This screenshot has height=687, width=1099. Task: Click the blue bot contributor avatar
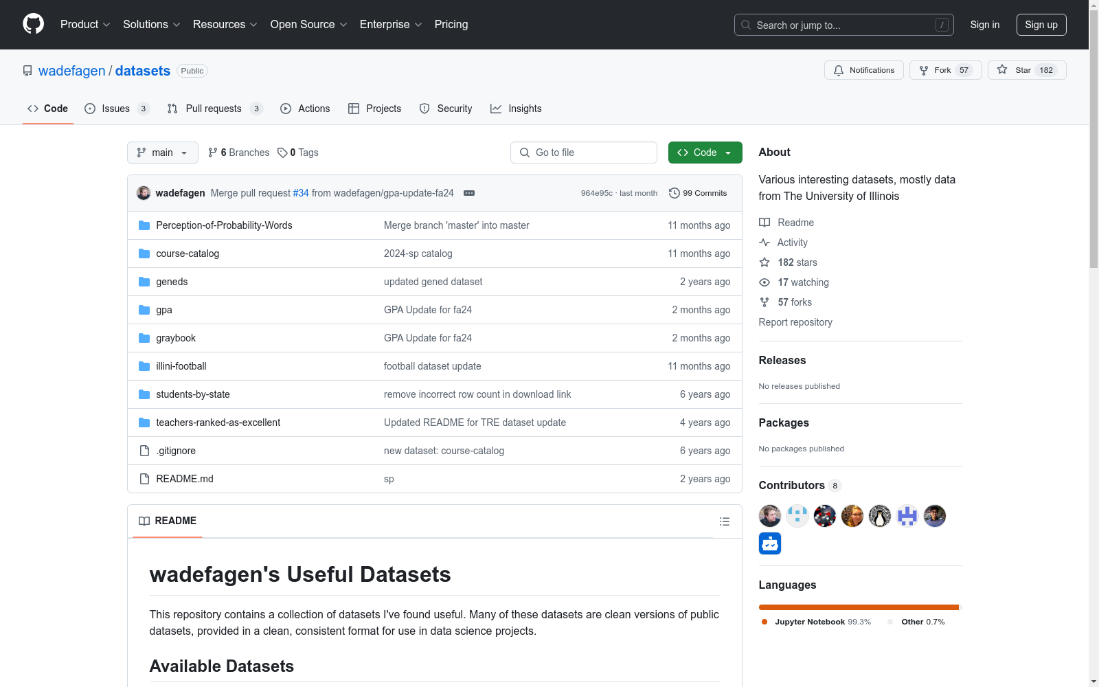(770, 543)
